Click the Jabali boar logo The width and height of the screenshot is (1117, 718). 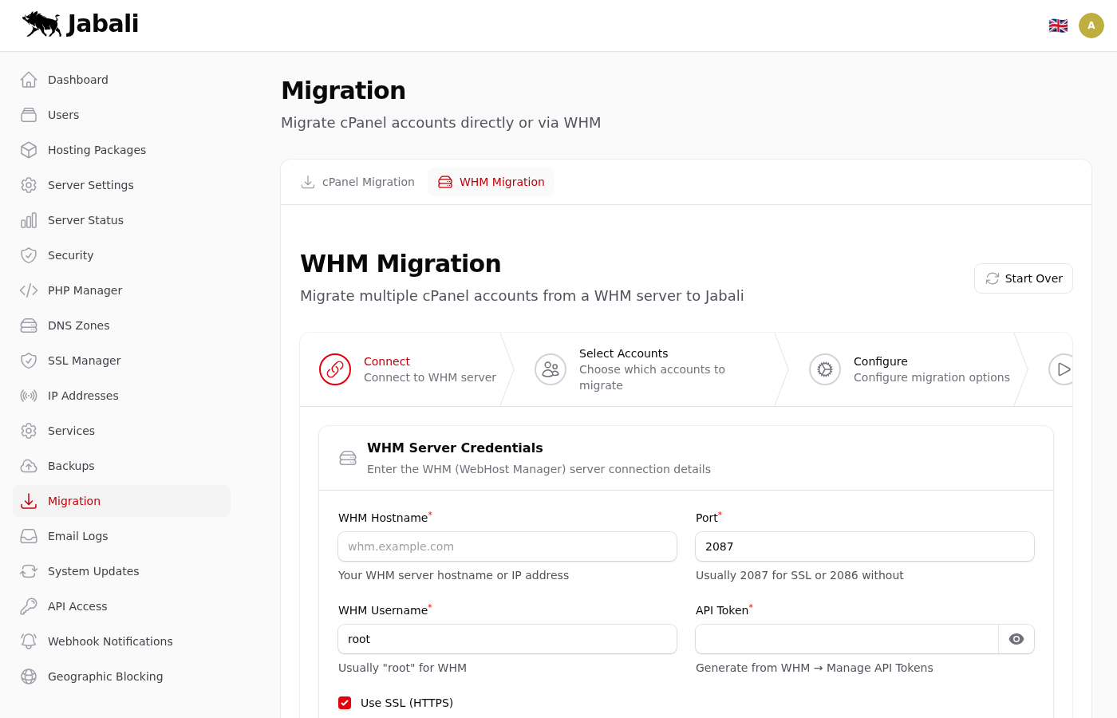[42, 24]
